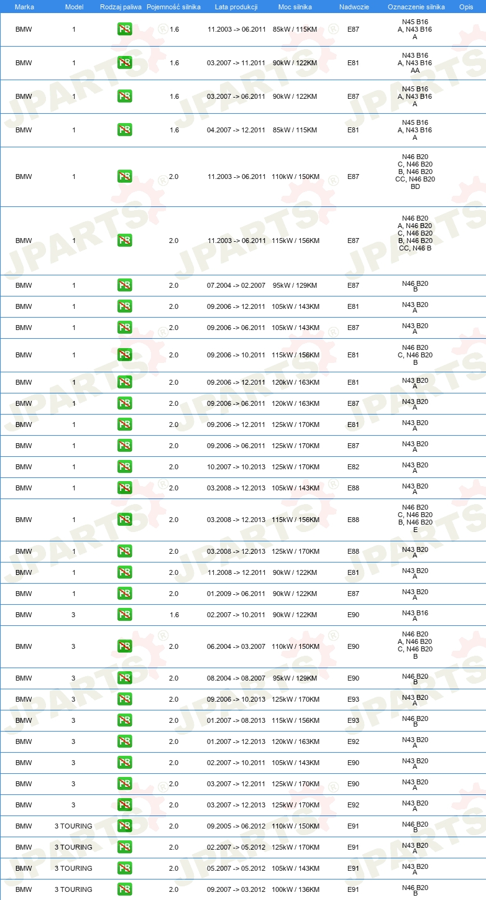Select the date cell 01.2007 -> 12.2013

click(x=236, y=742)
